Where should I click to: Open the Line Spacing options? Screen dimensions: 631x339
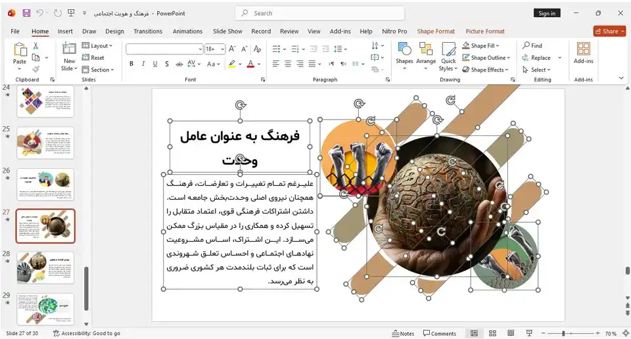point(340,49)
